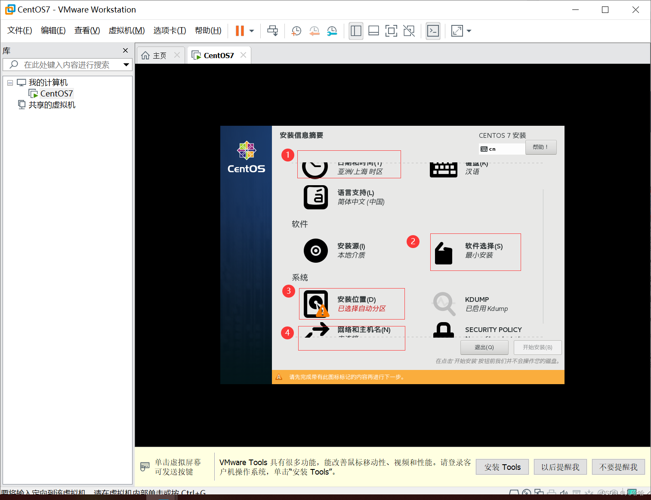Screen dimensions: 651x500
Task: Collapse the 我的计算机 tree node
Action: click(10, 82)
